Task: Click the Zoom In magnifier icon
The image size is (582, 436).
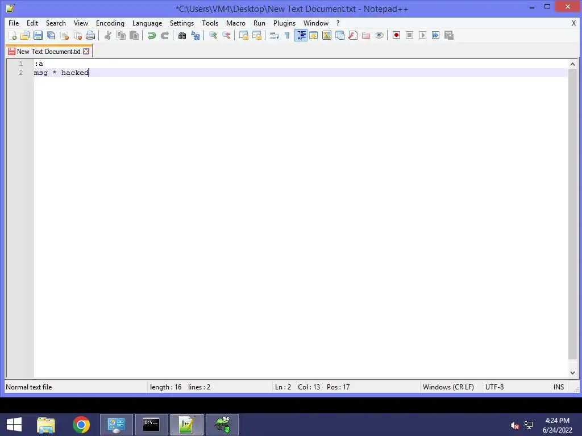Action: pyautogui.click(x=213, y=35)
